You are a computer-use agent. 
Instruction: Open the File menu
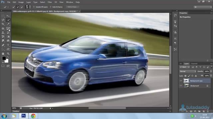(9, 2)
